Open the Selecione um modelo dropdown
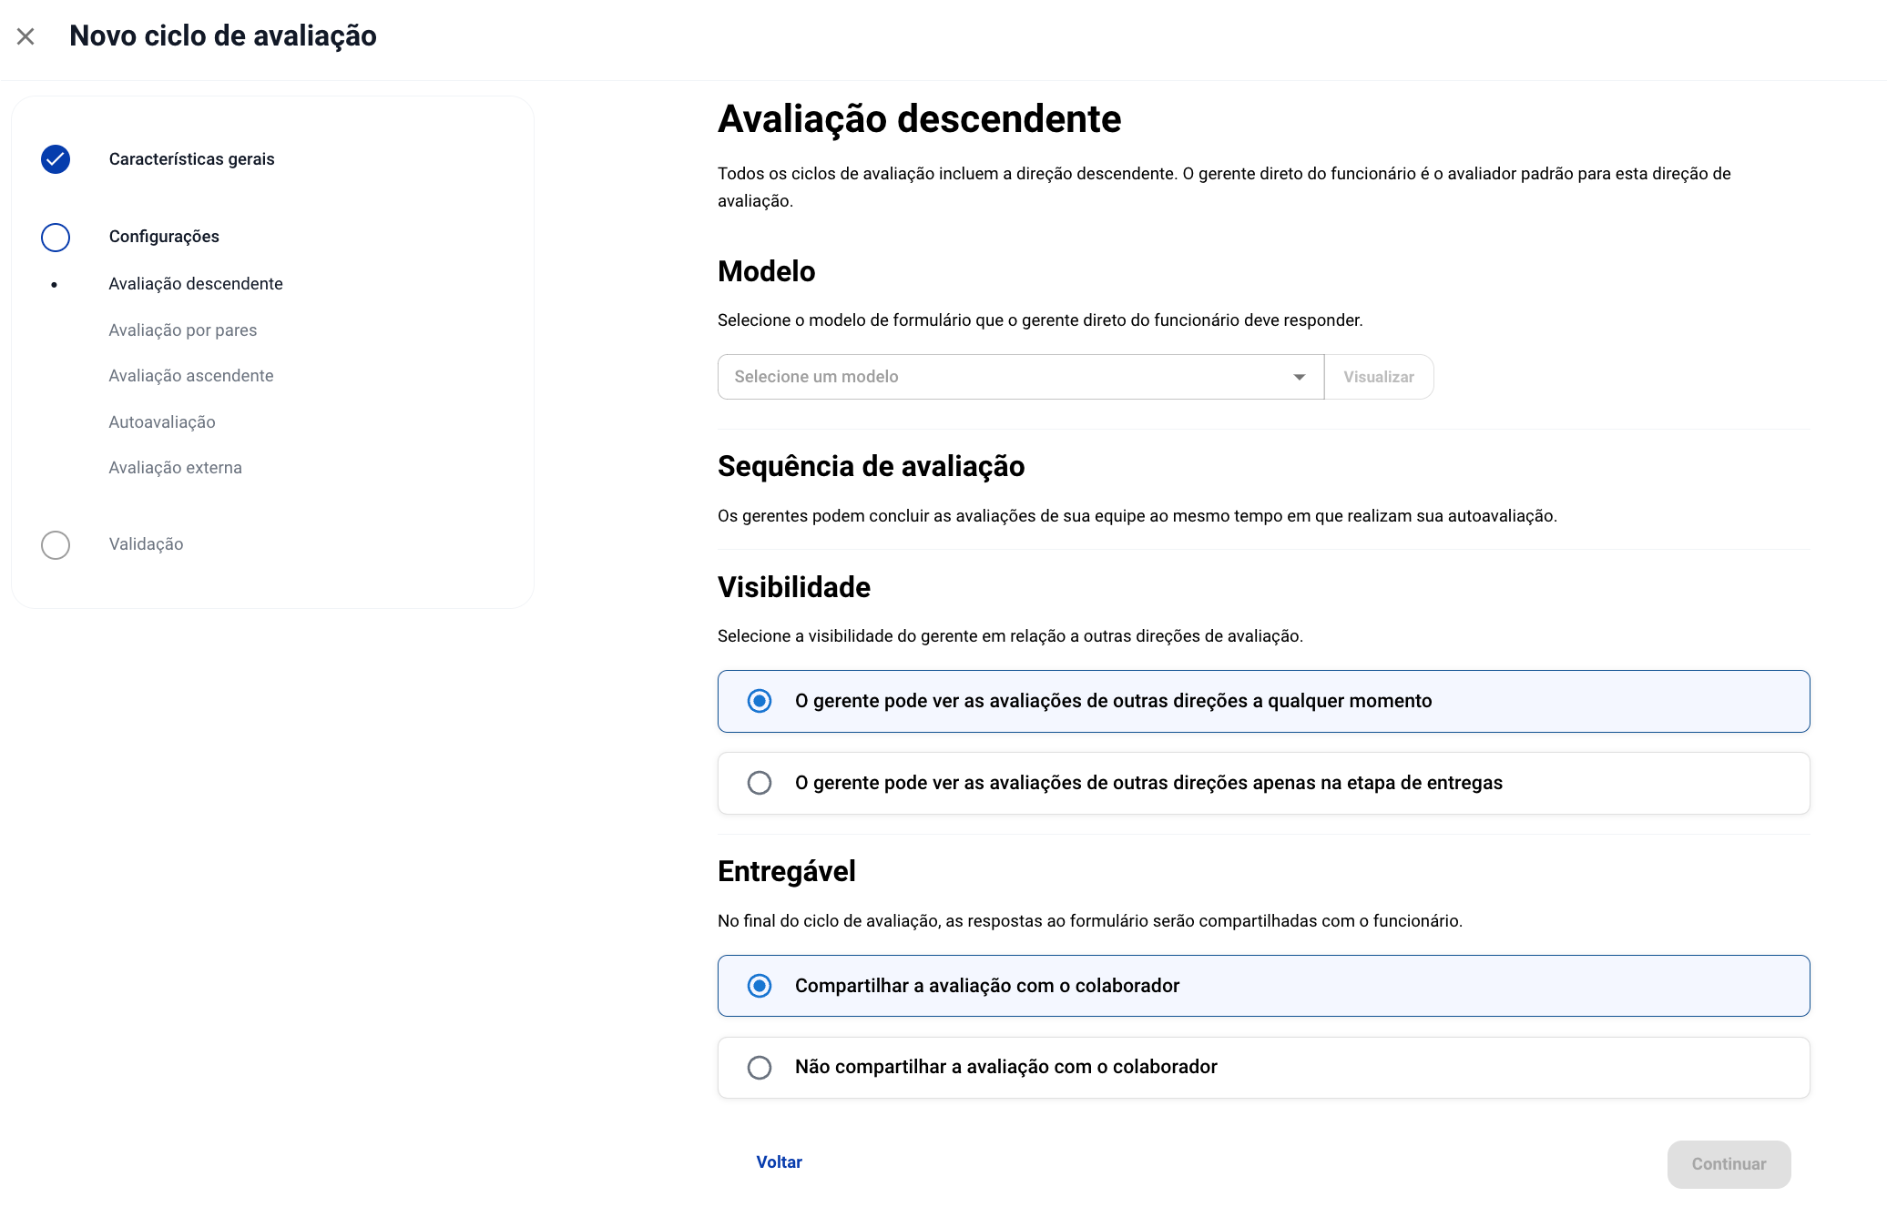 [x=1020, y=377]
